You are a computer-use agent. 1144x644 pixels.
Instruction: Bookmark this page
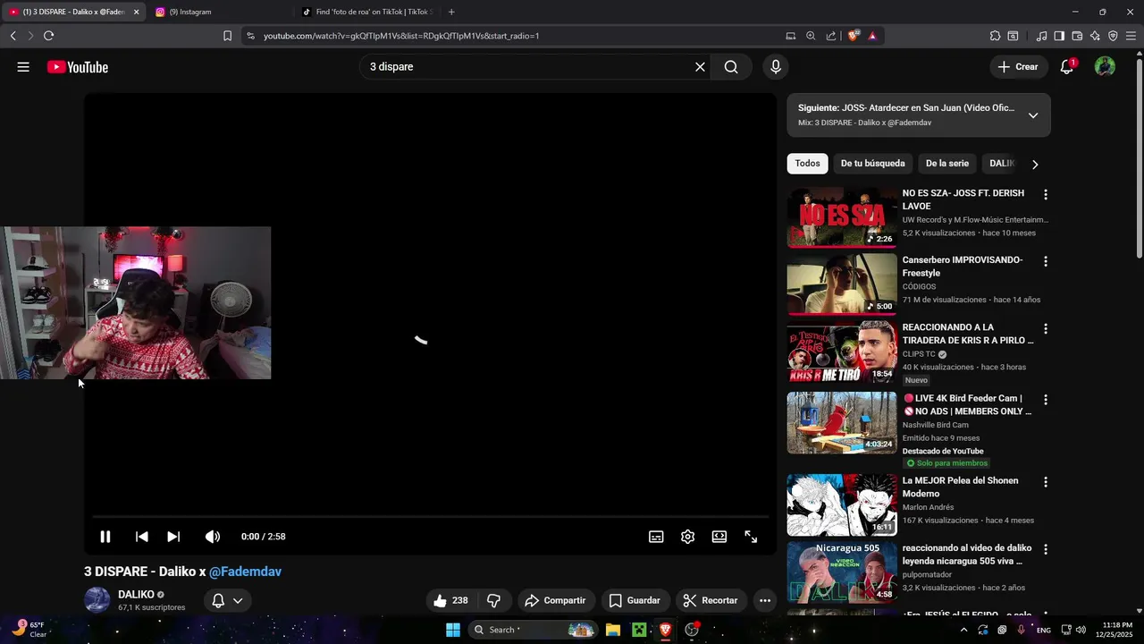tap(227, 36)
